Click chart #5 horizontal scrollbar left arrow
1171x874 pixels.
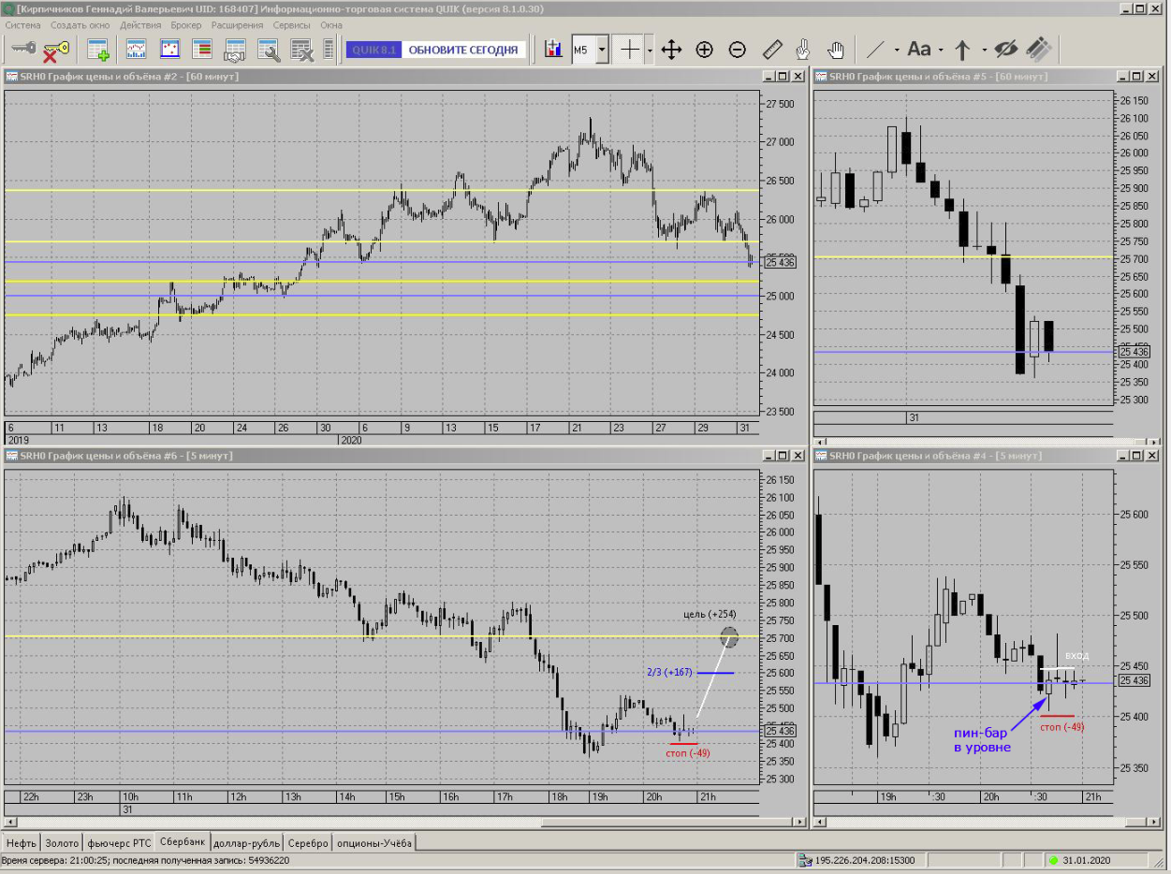click(x=820, y=440)
